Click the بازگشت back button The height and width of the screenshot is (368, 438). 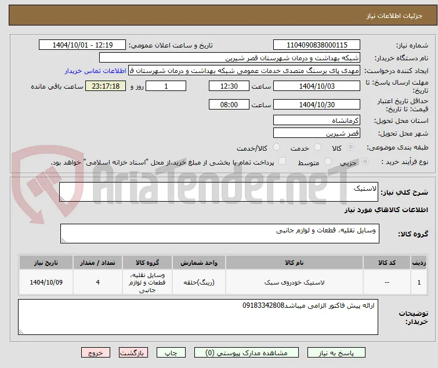pyautogui.click(x=133, y=353)
